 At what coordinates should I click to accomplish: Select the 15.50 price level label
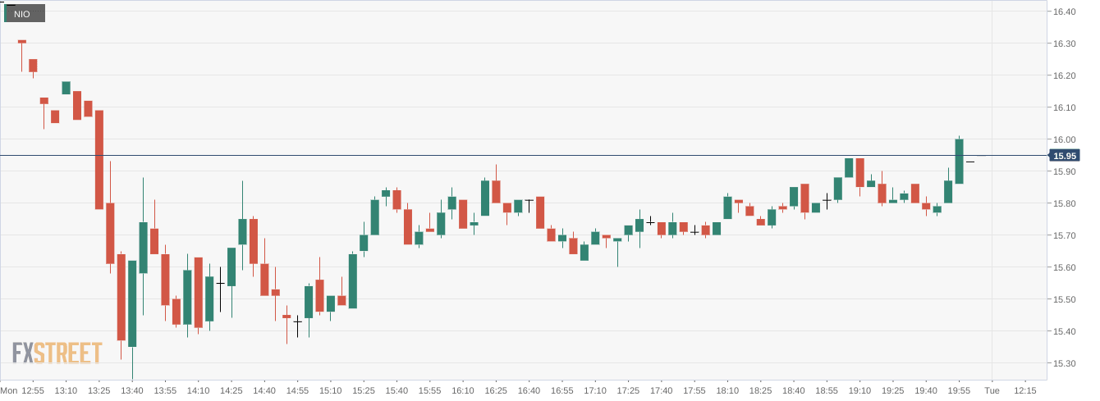[x=1065, y=299]
